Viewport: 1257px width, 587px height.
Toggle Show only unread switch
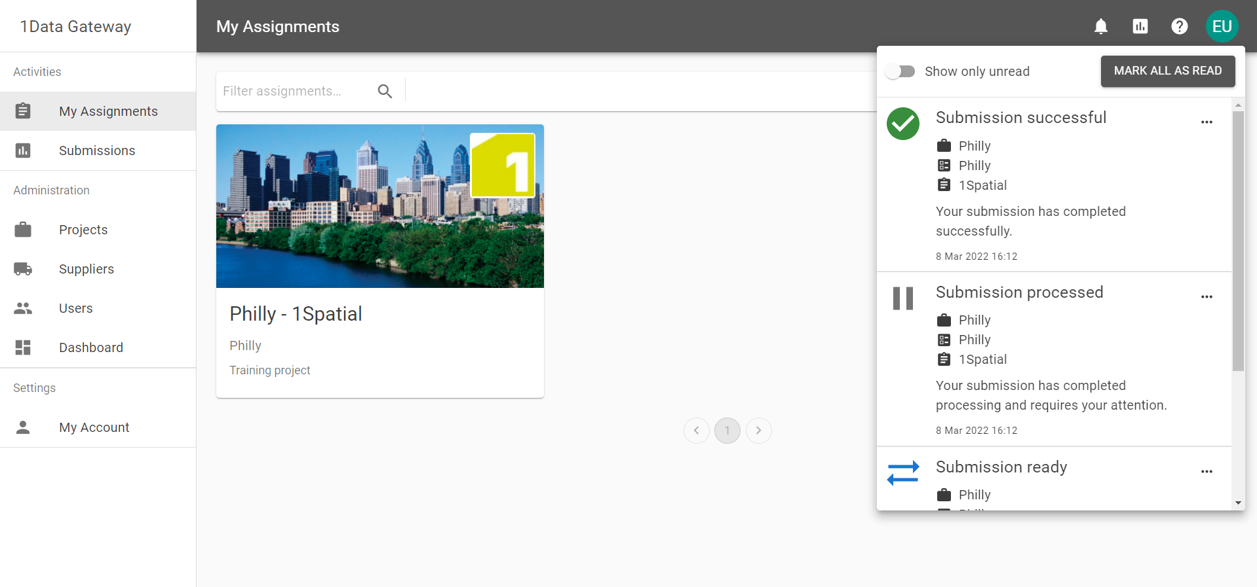click(900, 71)
